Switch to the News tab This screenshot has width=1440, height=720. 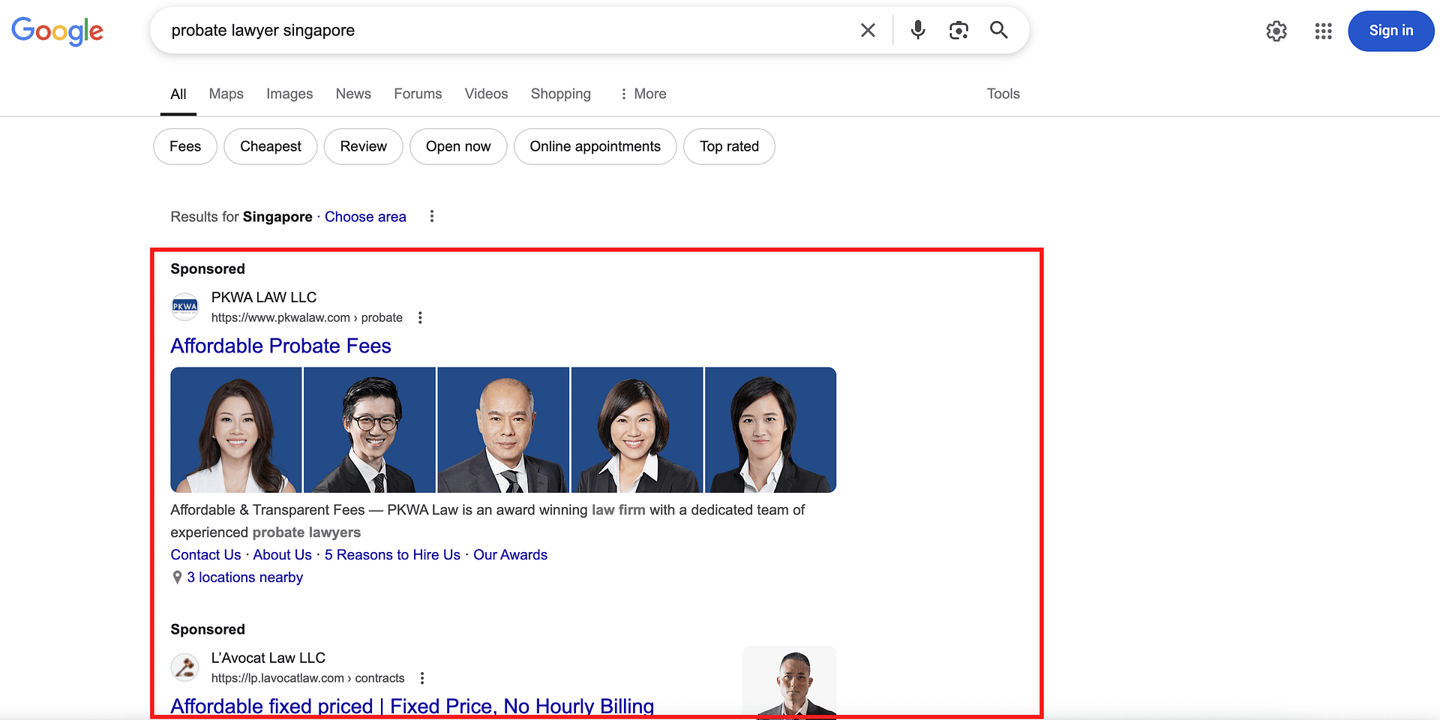point(353,94)
